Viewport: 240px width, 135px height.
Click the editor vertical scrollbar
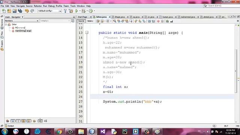236,71
